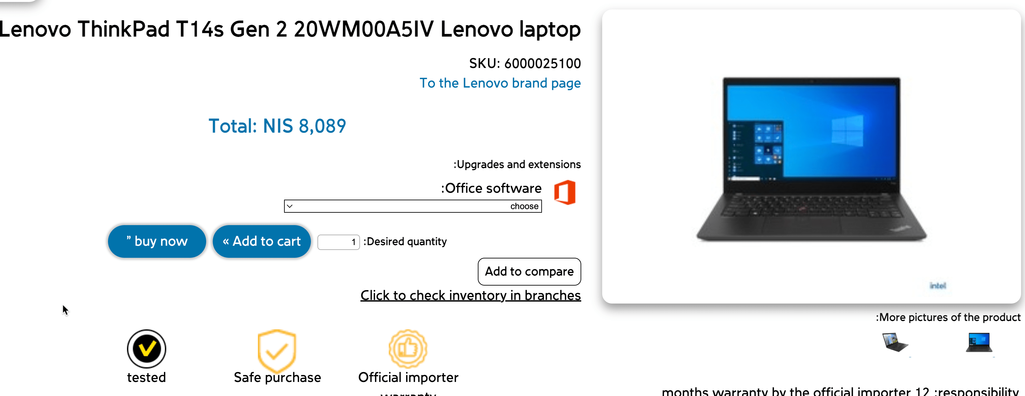
Task: Click the Safe purchase shield icon
Action: point(277,350)
